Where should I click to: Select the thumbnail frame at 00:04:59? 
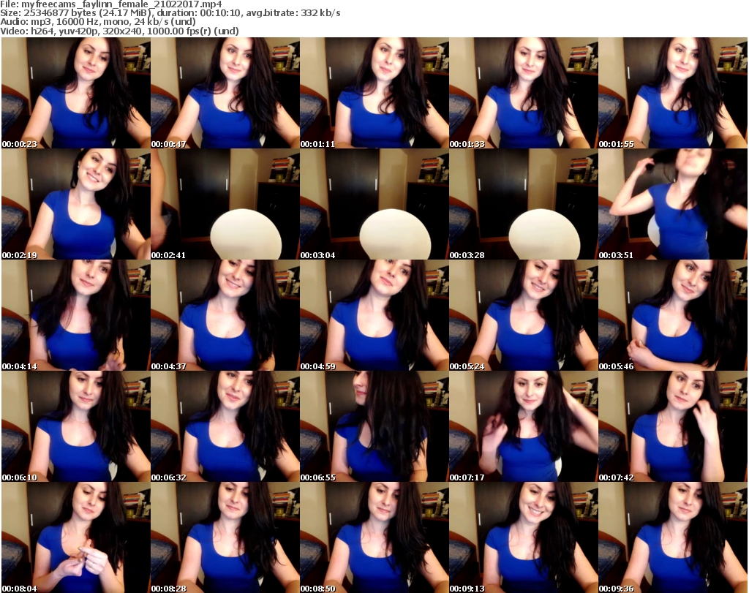tap(374, 315)
